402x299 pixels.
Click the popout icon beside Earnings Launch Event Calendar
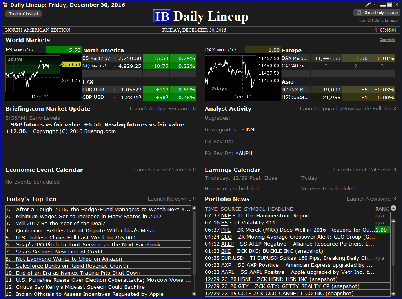pyautogui.click(x=394, y=170)
